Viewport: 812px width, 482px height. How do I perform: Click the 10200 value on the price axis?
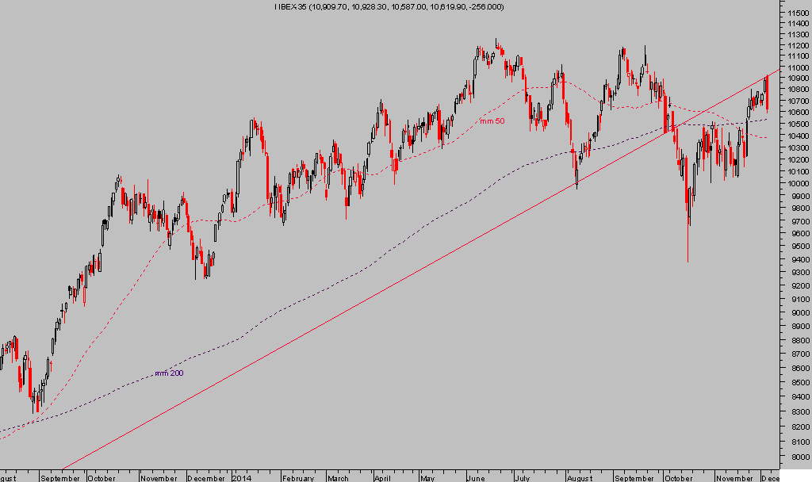[x=796, y=159]
